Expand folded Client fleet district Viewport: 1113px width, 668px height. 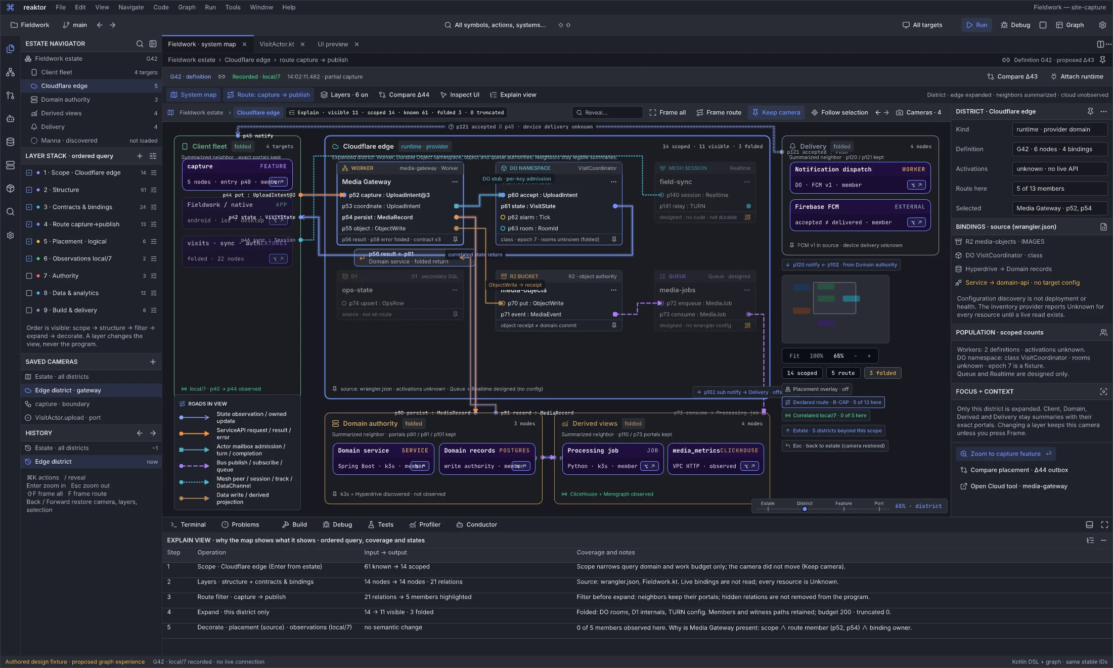coord(243,147)
